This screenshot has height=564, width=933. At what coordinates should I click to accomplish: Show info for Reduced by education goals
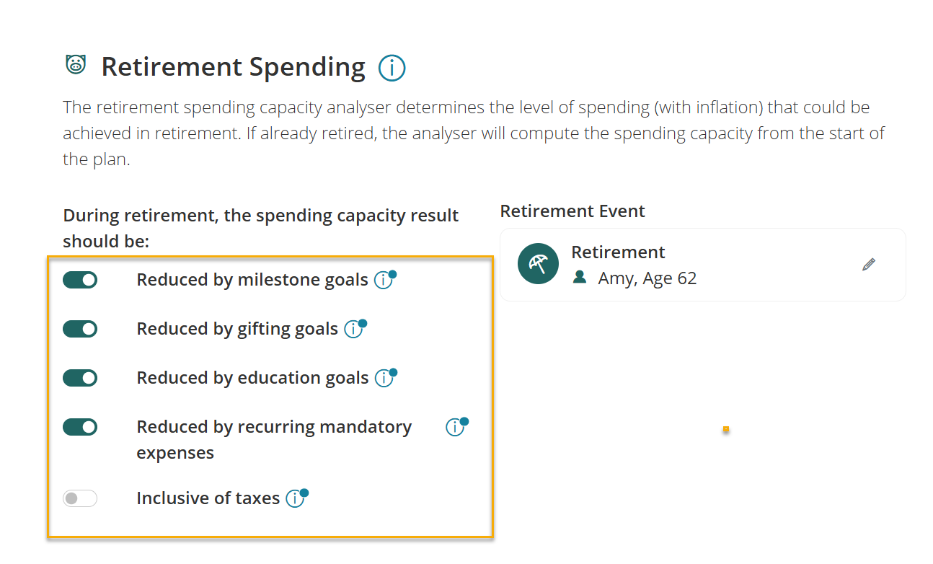coord(384,379)
